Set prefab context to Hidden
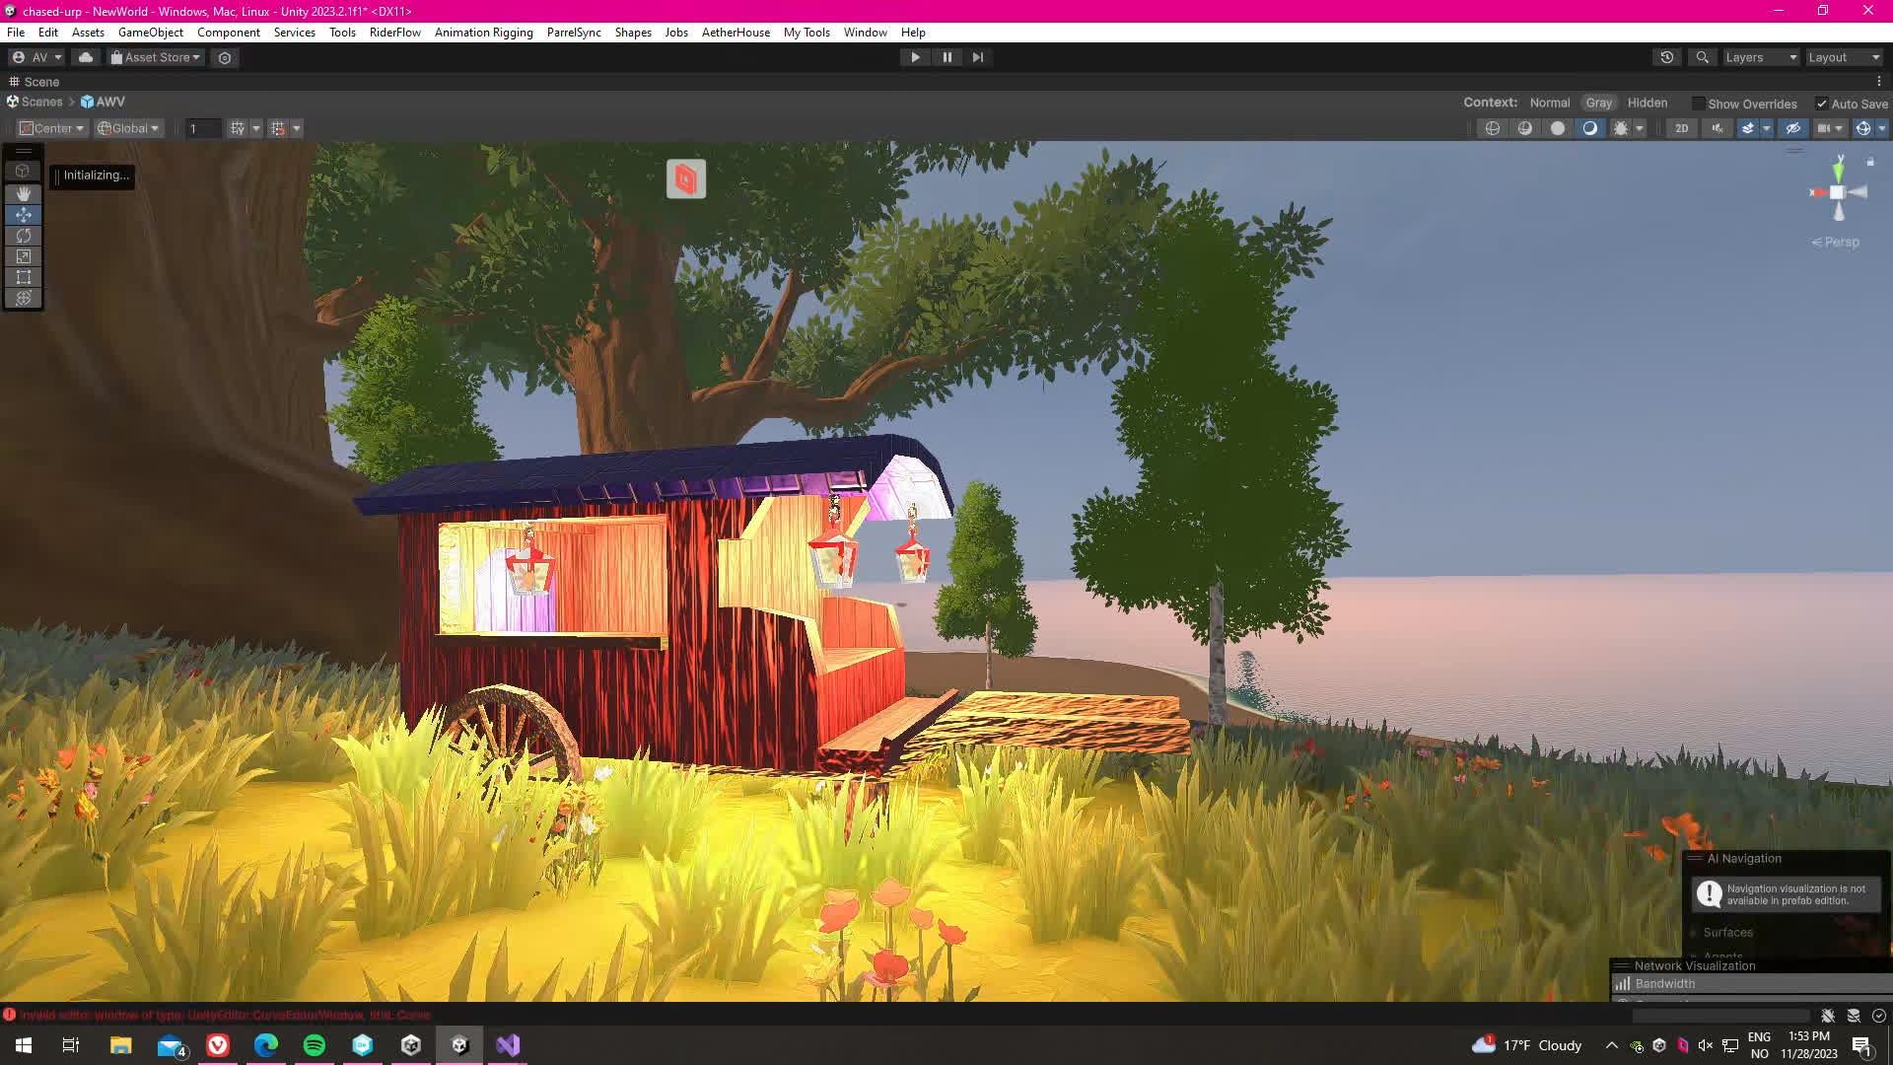This screenshot has width=1893, height=1065. (1647, 103)
